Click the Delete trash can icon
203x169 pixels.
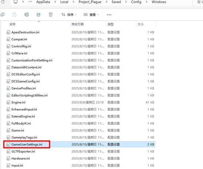pyautogui.click(x=50, y=15)
